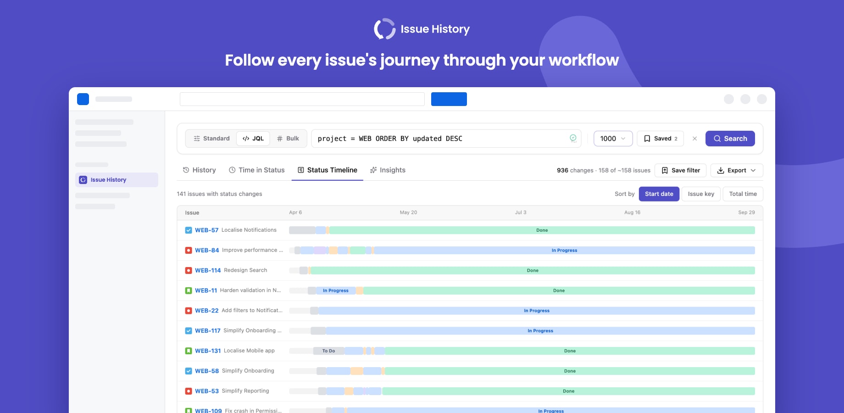
Task: Click the Redesign Search issue title
Action: point(245,270)
